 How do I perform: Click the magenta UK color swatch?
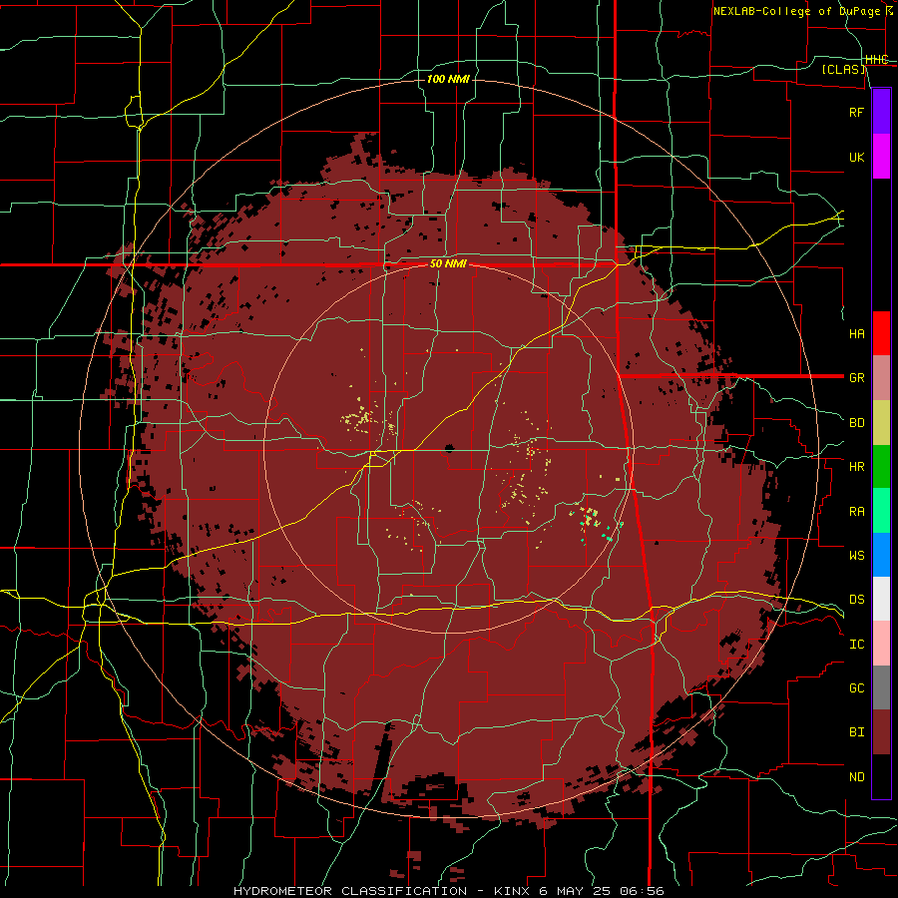point(881,157)
